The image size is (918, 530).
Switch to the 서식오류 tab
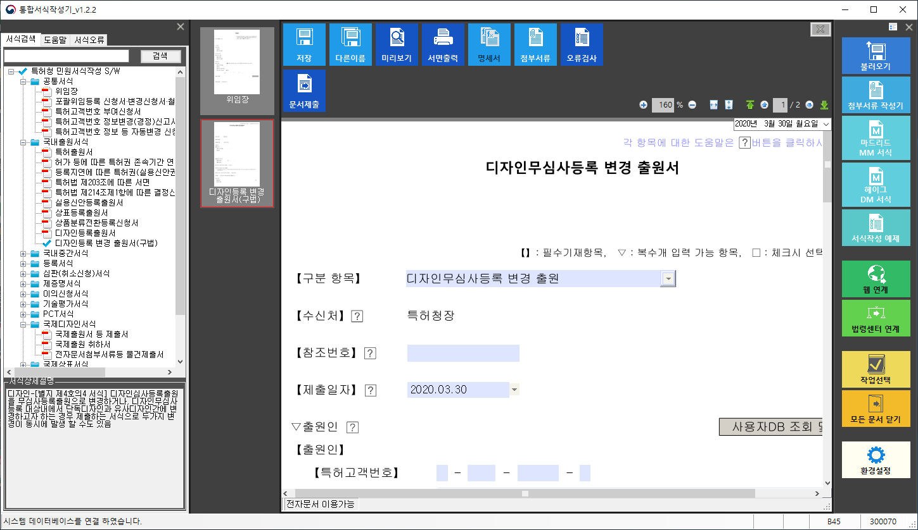point(89,40)
